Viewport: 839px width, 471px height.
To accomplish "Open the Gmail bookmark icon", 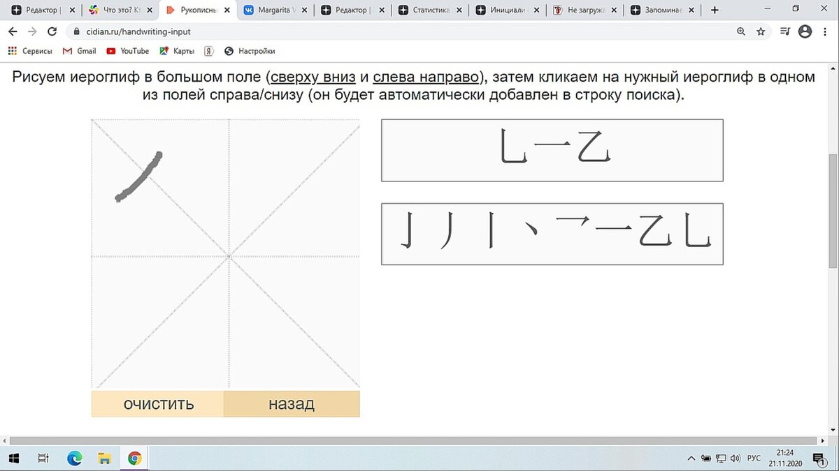I will [x=67, y=50].
